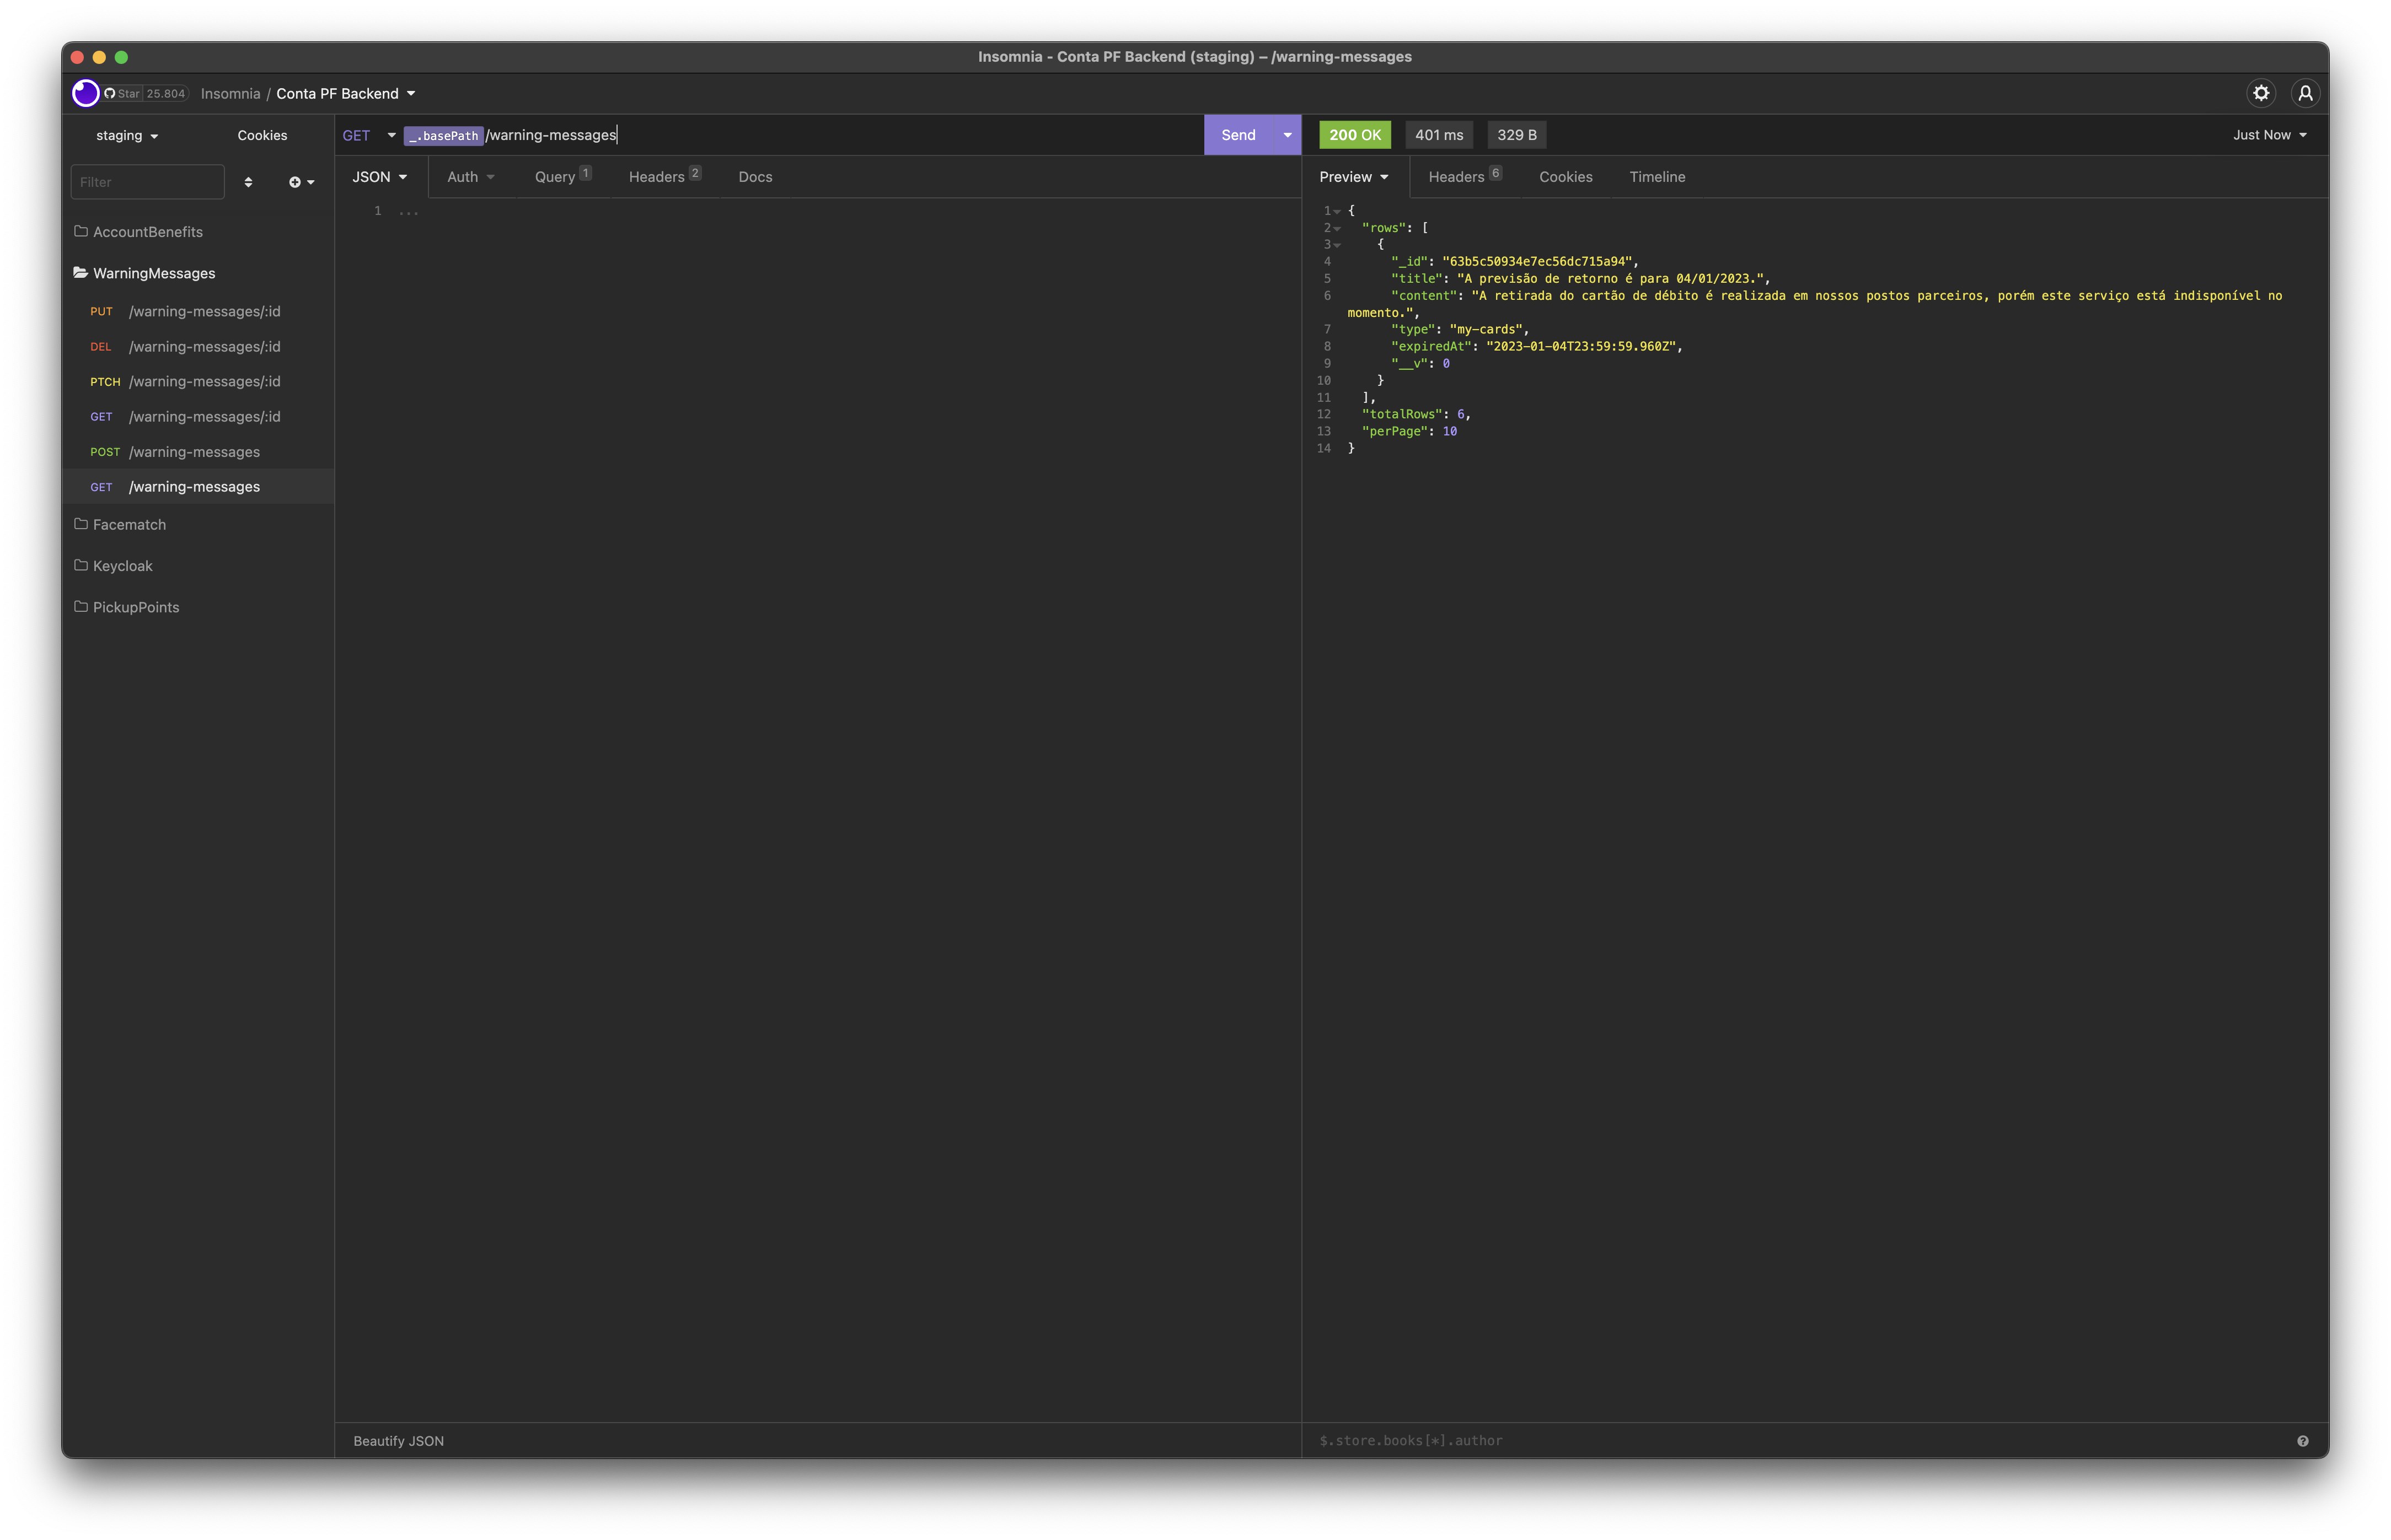Click the 329 B response size badge
This screenshot has width=2391, height=1540.
1516,135
